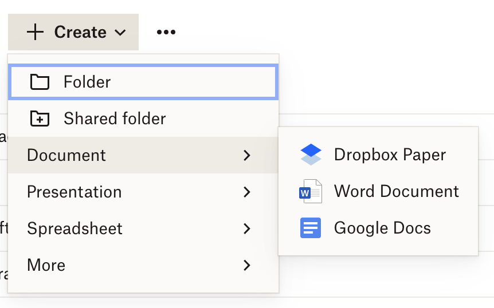Click the Google Docs icon
The height and width of the screenshot is (308, 494).
pos(311,228)
